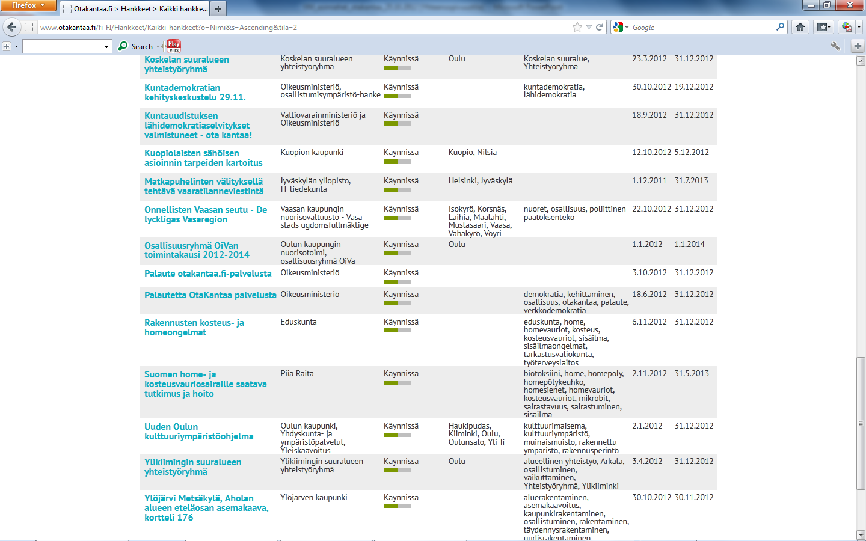Click the small plus icon left of toolbar
The width and height of the screenshot is (866, 541).
(x=7, y=46)
